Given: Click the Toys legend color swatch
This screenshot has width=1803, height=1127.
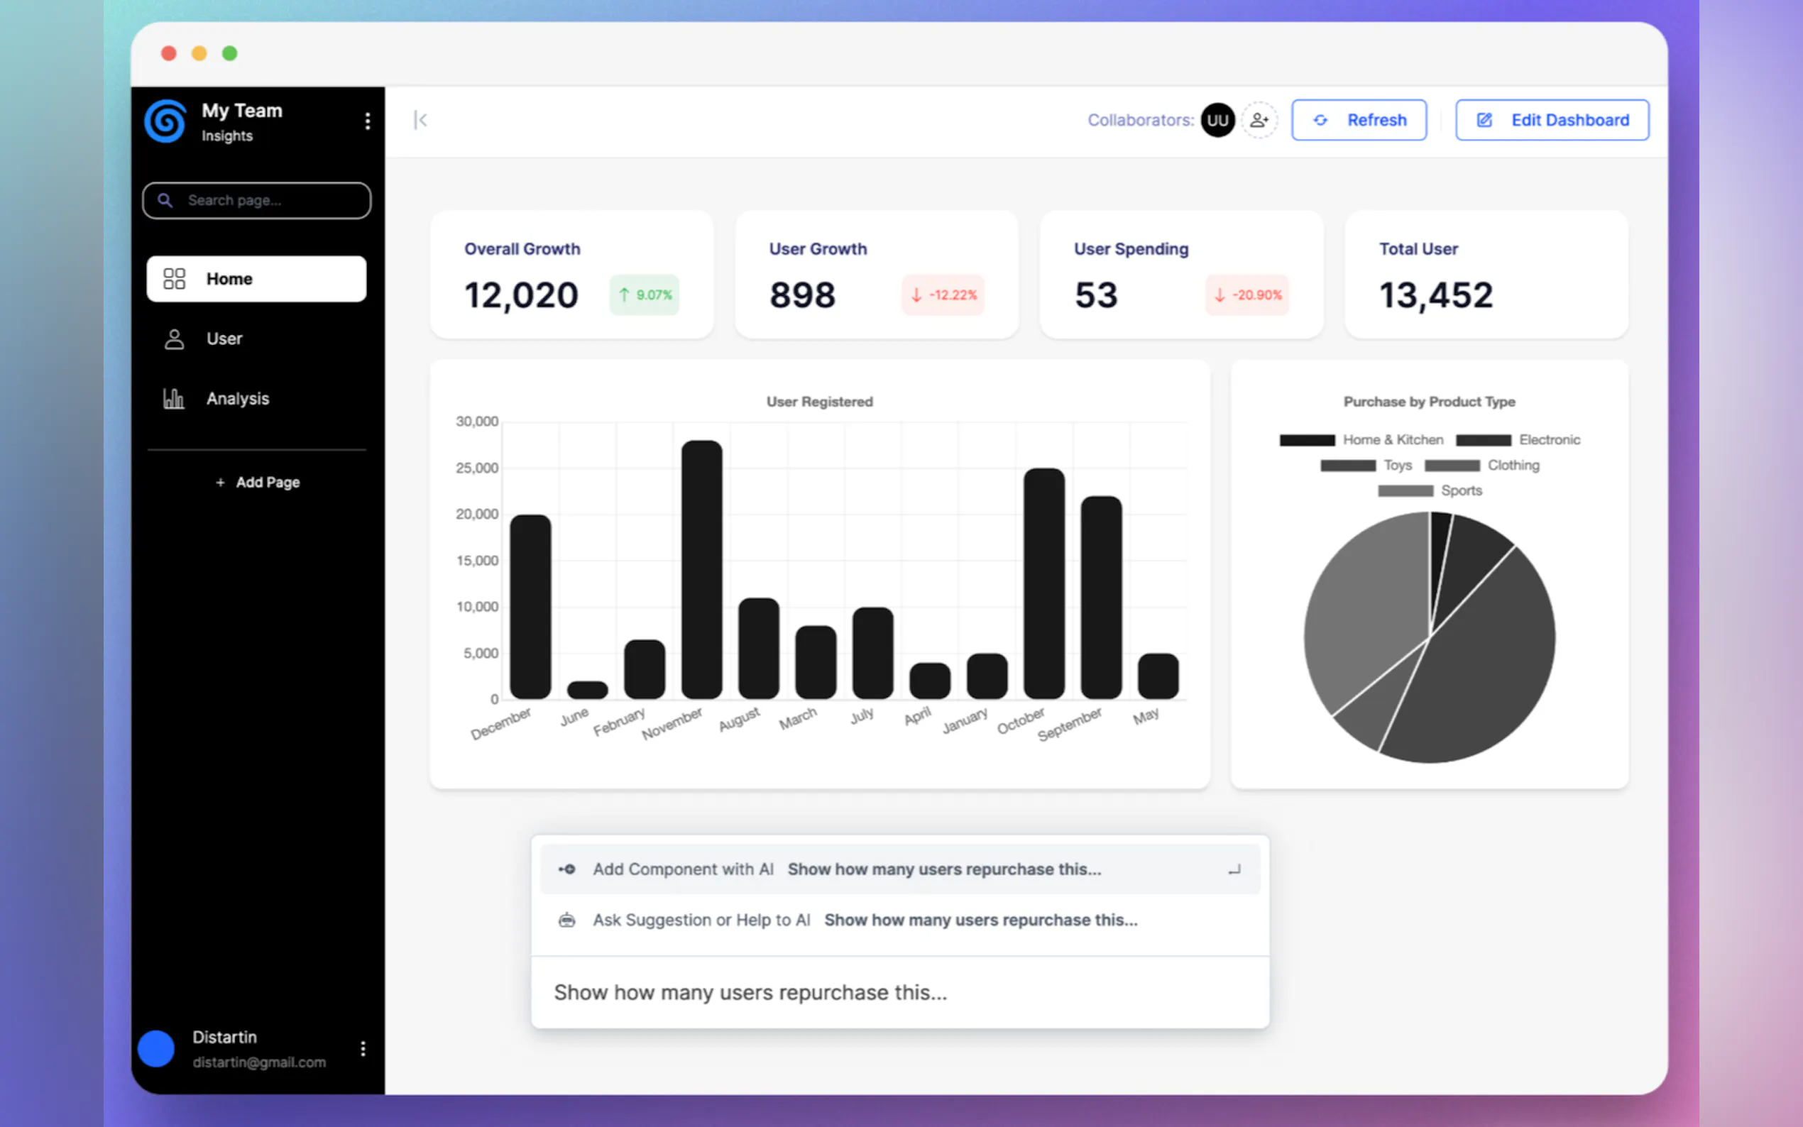Looking at the screenshot, I should (1347, 466).
